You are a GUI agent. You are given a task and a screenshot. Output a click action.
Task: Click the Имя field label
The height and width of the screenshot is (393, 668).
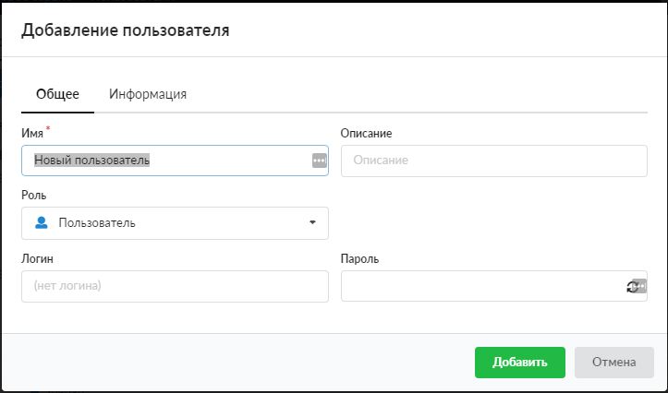(x=32, y=134)
